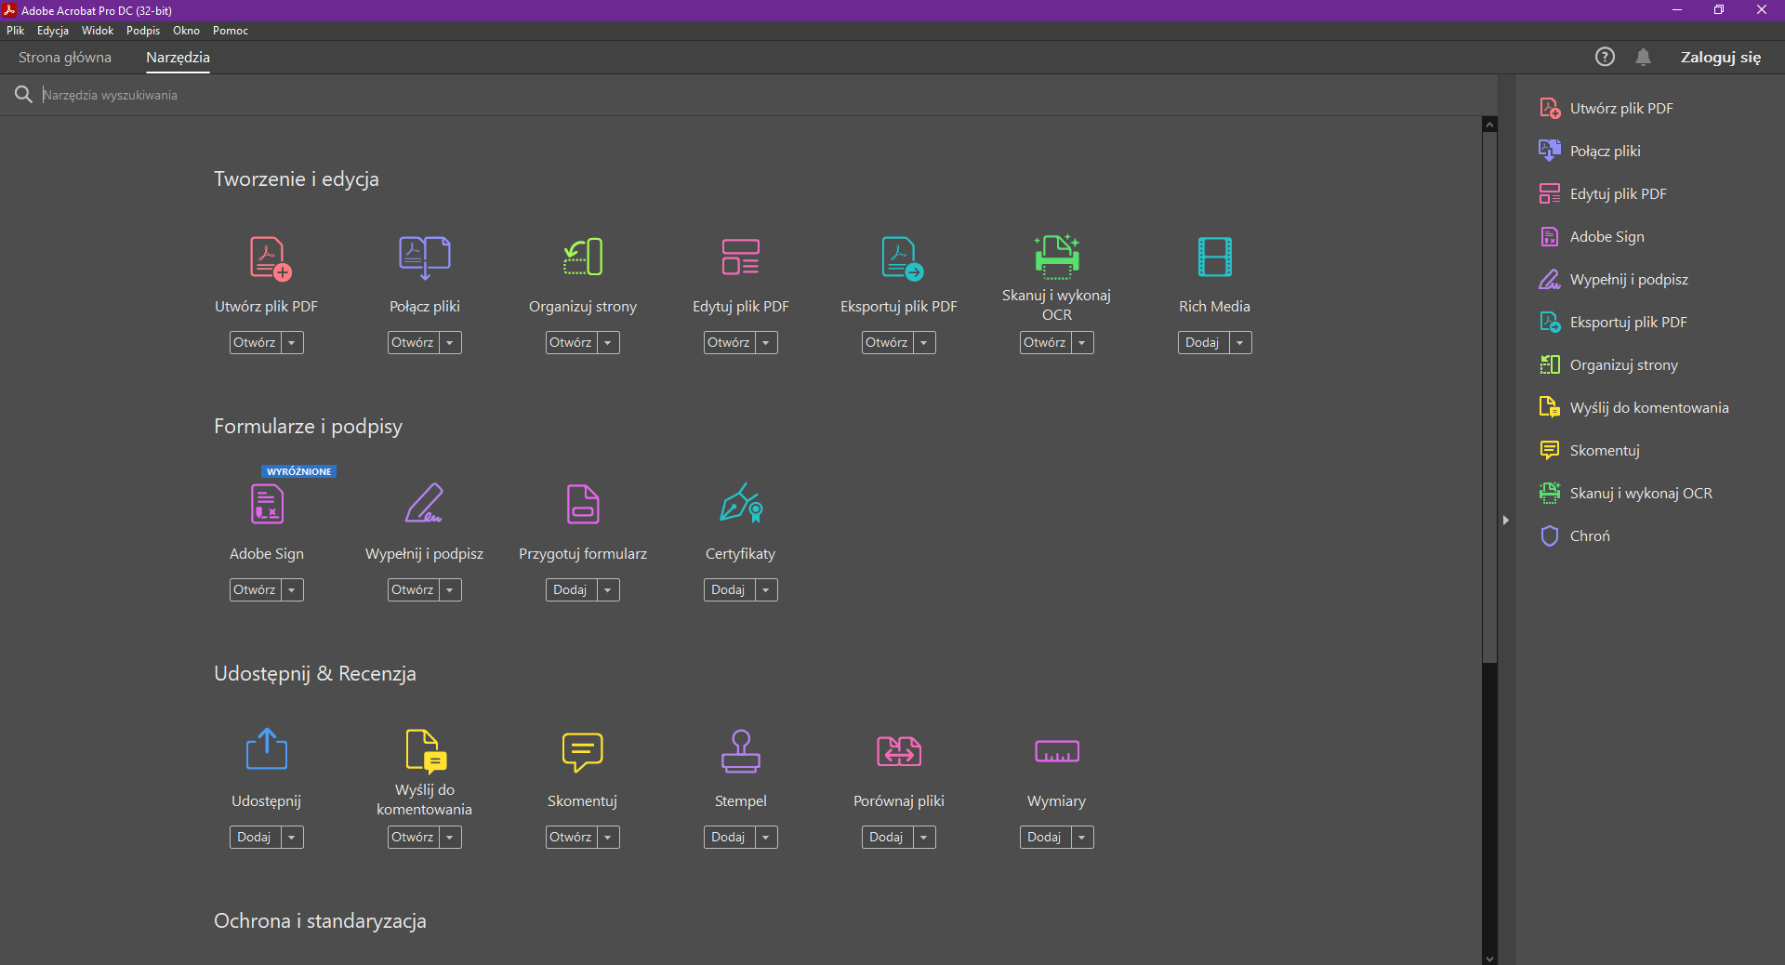Click the Adobe Sign icon in the right sidebar

click(1550, 236)
